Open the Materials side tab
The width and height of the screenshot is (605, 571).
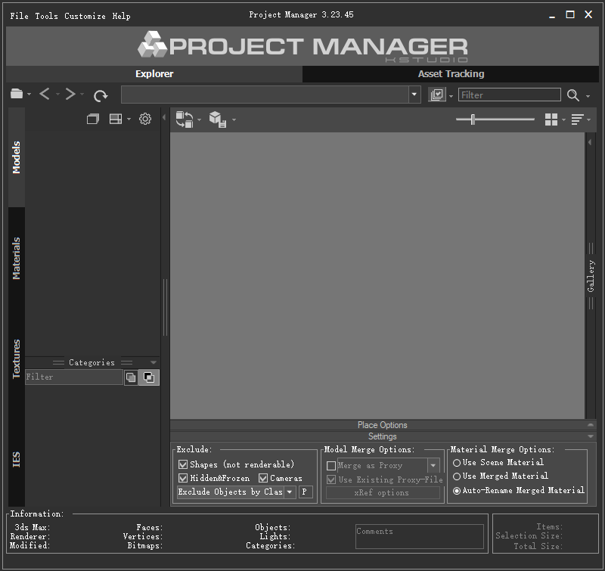[x=16, y=258]
